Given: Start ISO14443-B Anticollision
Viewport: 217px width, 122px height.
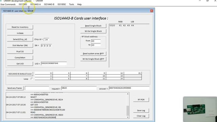Looking at the screenshot, I should [x=20, y=74].
